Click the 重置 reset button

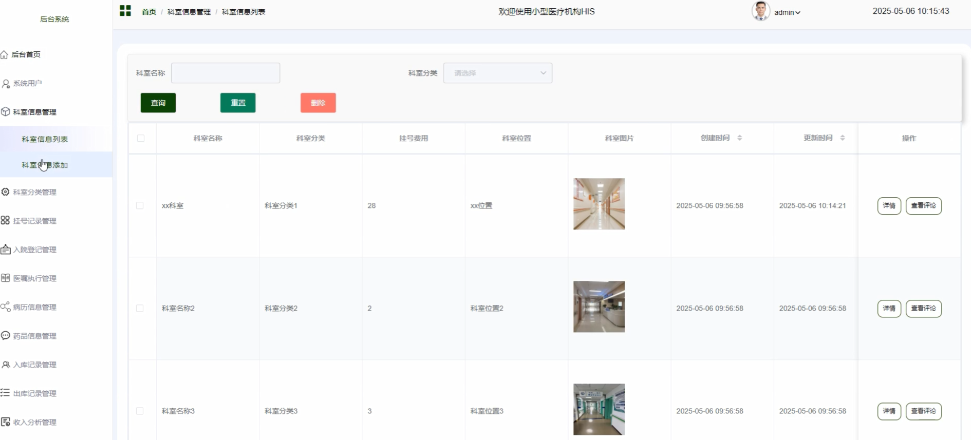coord(238,103)
